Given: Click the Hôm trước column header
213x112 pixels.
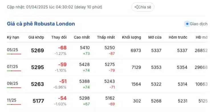Looking at the screenshot, I should click(178, 37).
